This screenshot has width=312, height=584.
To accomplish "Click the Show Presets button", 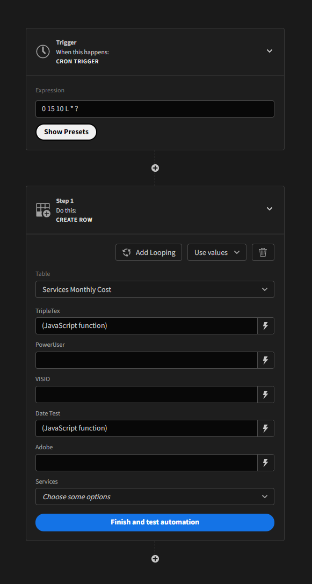I will (x=66, y=132).
